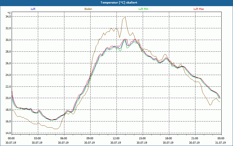Click the 18,0 y-axis label

pyautogui.click(x=8, y=110)
